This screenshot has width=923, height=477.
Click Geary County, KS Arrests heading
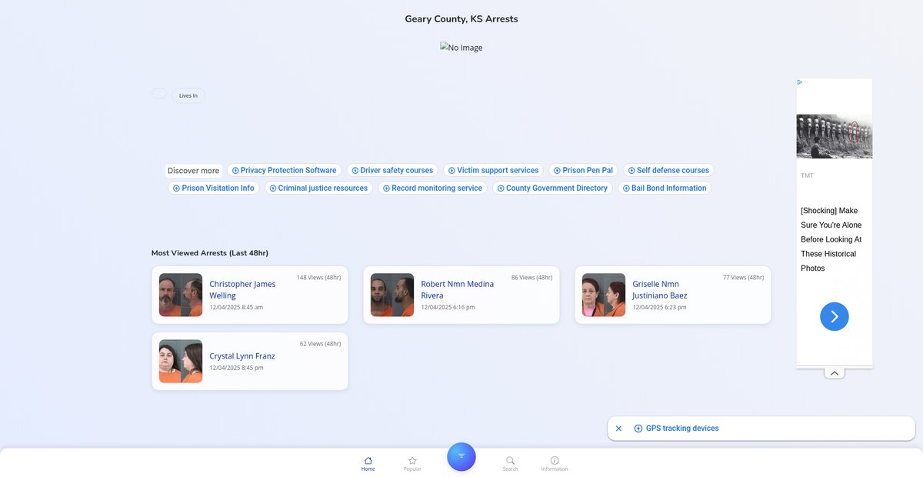click(461, 19)
